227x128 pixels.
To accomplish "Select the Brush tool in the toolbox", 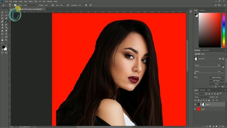I will (x=6, y=21).
